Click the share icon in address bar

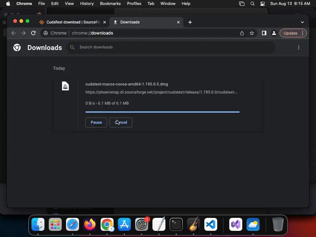pyautogui.click(x=242, y=33)
